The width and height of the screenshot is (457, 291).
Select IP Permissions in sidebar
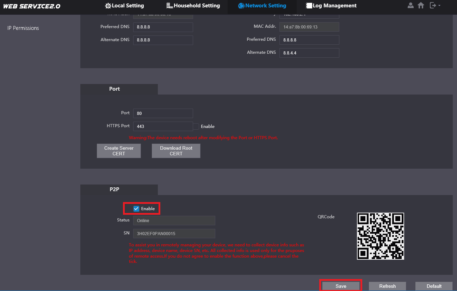pos(23,28)
